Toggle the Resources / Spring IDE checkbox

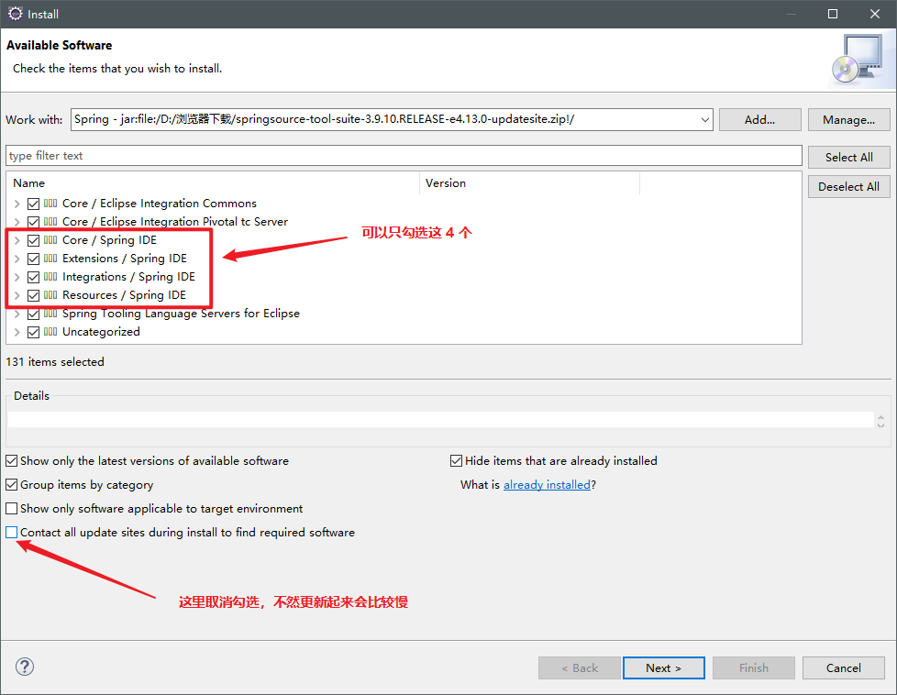coord(33,295)
